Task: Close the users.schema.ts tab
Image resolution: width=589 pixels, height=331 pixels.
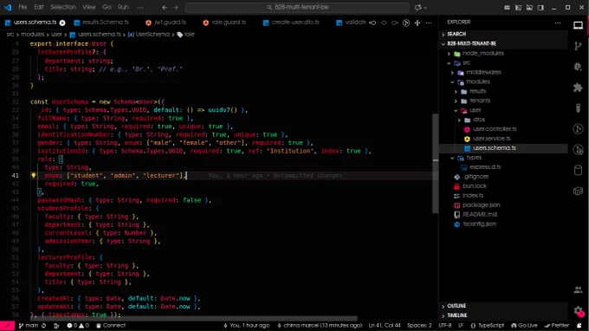Action: (x=62, y=23)
